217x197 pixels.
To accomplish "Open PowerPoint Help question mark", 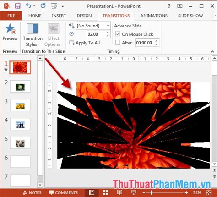I will click(x=169, y=6).
